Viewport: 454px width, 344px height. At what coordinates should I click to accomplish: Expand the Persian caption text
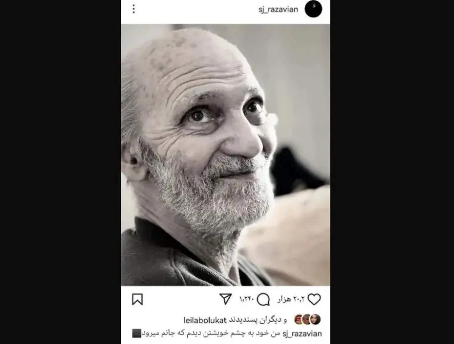pos(211,334)
